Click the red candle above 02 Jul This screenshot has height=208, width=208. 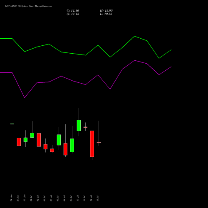click(39, 140)
